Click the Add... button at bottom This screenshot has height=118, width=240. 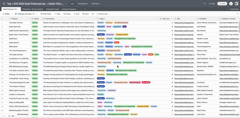pyautogui.click(x=12, y=116)
